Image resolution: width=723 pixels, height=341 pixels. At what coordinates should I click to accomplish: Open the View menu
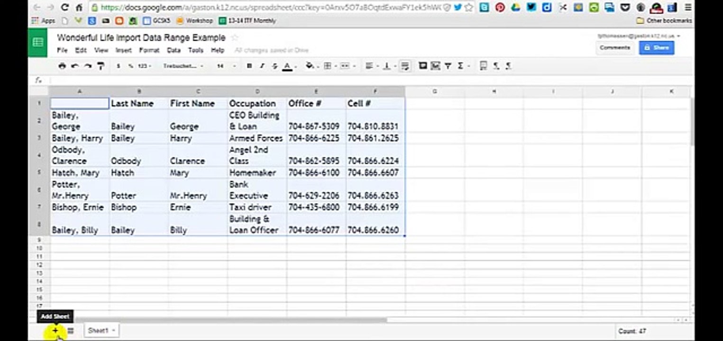click(x=101, y=50)
